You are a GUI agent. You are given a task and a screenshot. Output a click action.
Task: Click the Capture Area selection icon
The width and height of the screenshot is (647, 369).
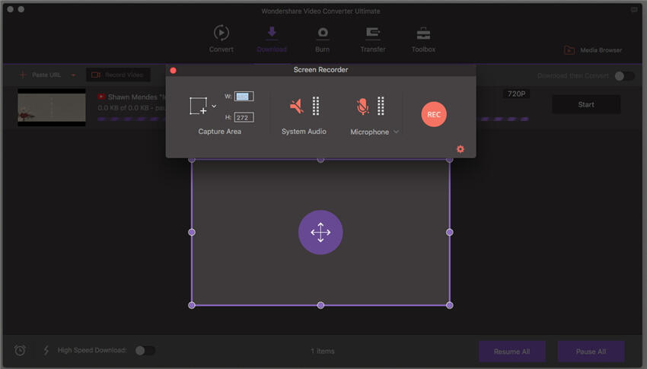[199, 106]
